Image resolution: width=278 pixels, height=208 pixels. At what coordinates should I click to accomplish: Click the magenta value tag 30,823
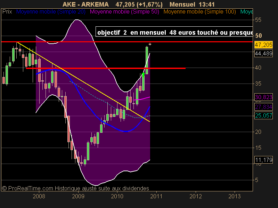point(263,97)
